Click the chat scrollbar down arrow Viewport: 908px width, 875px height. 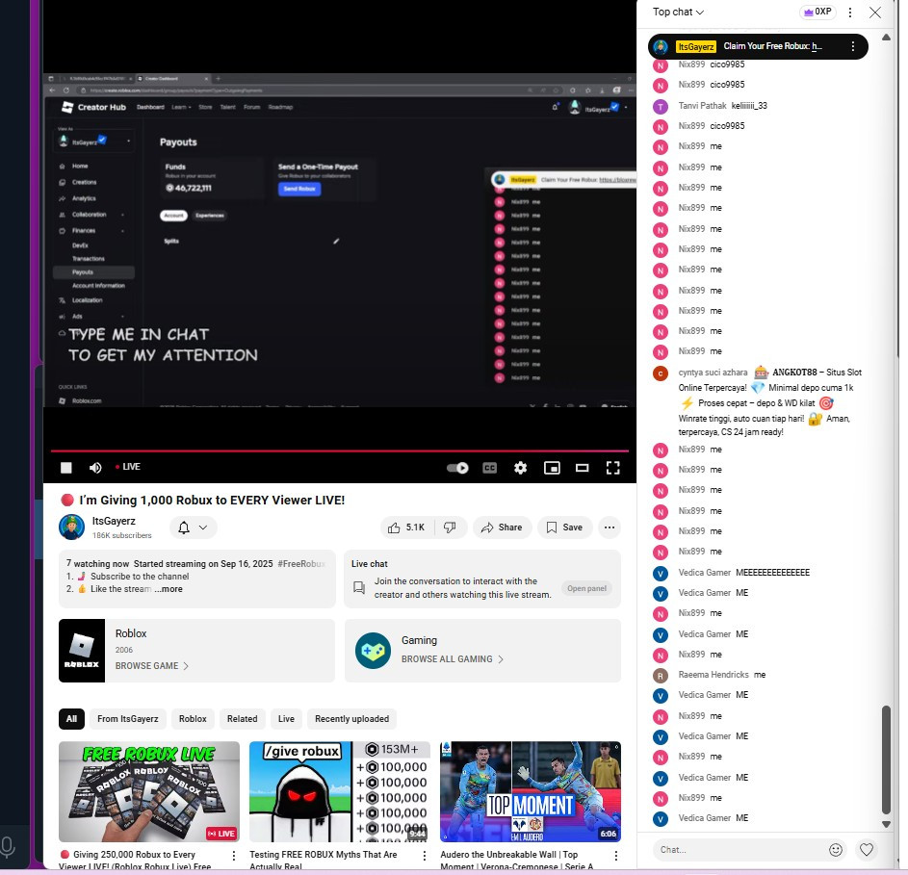click(x=886, y=824)
